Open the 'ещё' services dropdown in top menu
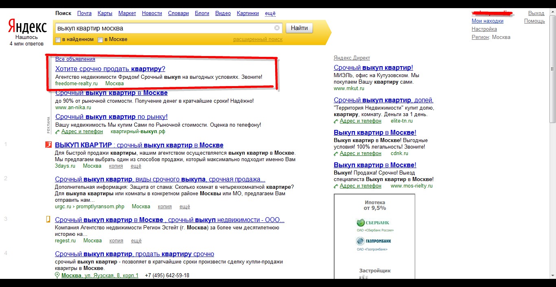 (270, 13)
